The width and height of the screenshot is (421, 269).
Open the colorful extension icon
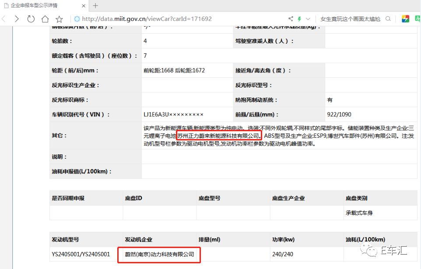[405, 19]
